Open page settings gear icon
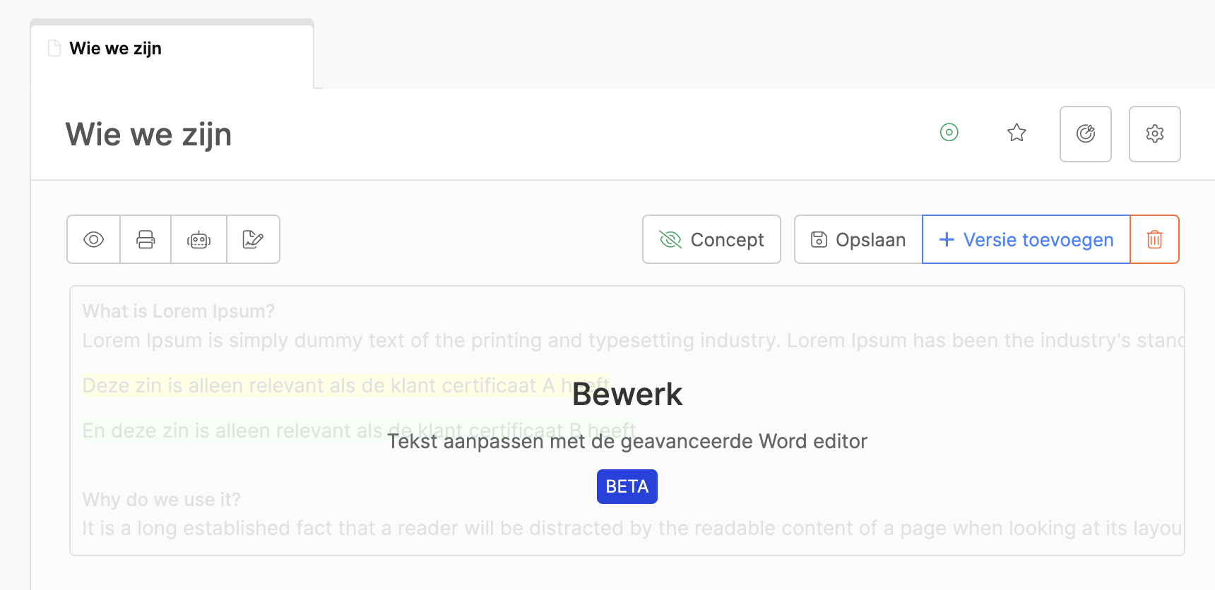The height and width of the screenshot is (590, 1215). tap(1155, 134)
